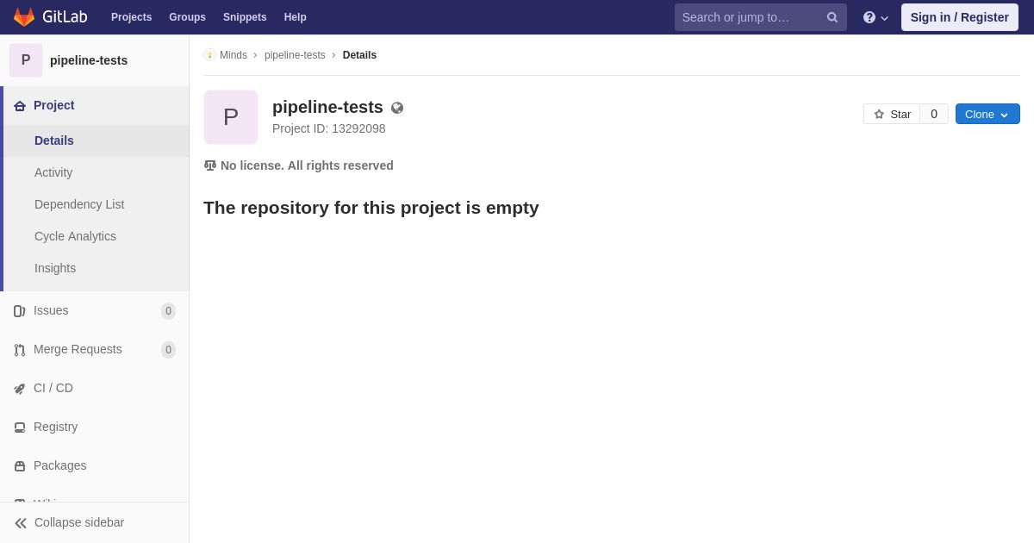The width and height of the screenshot is (1034, 543).
Task: Click the Issues count badge
Action: pos(168,311)
